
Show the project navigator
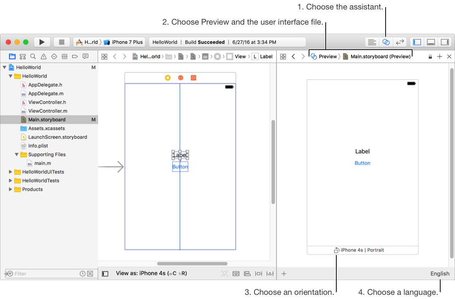point(12,56)
